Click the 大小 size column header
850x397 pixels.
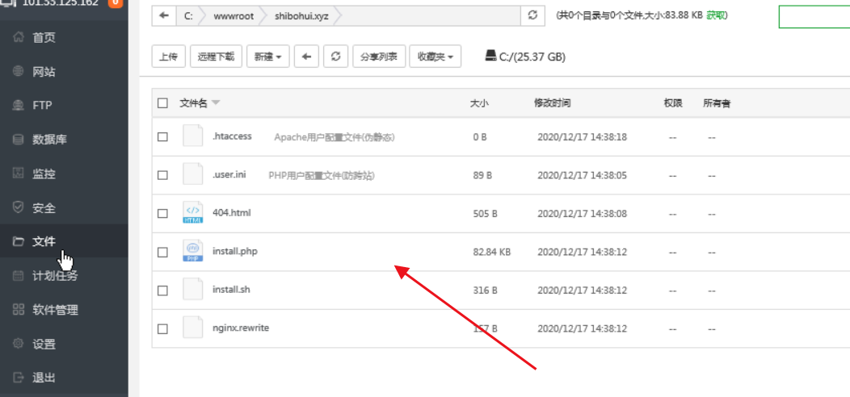(x=479, y=103)
